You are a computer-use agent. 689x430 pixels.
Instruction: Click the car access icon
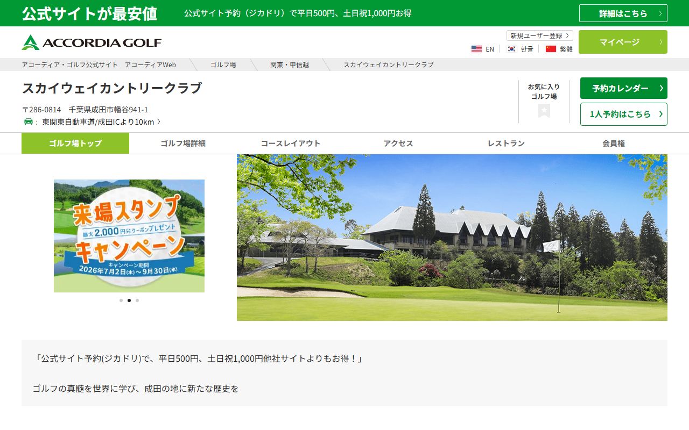click(29, 121)
